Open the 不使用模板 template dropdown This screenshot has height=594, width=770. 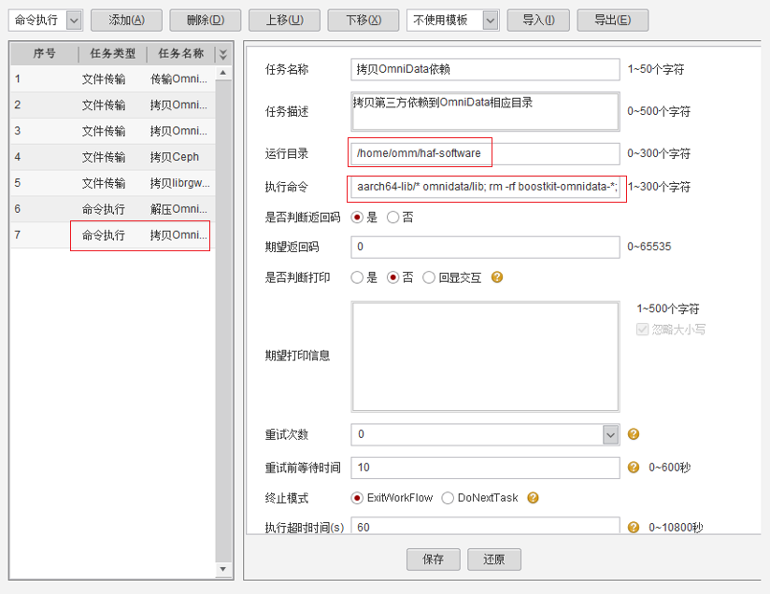(491, 21)
